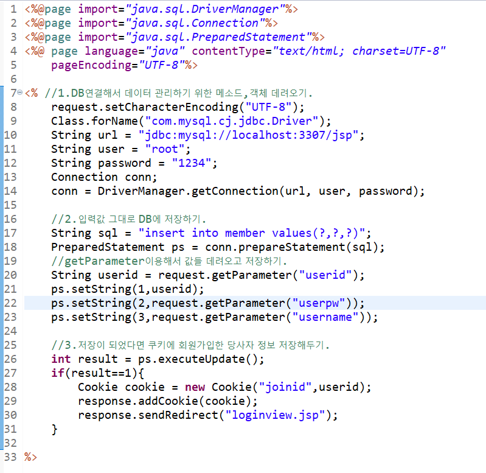Click the "Connection conn;" declaration
486x473 pixels.
[x=104, y=177]
